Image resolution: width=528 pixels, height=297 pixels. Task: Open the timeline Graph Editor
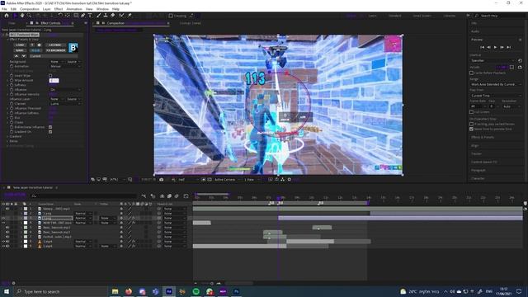click(x=186, y=196)
